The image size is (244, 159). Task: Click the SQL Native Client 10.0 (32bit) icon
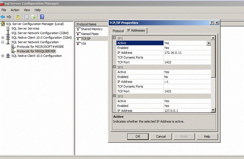click(x=8, y=37)
